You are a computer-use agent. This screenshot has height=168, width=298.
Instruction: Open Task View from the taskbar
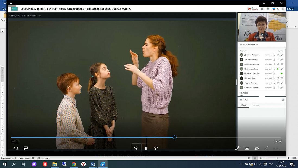tap(23, 164)
